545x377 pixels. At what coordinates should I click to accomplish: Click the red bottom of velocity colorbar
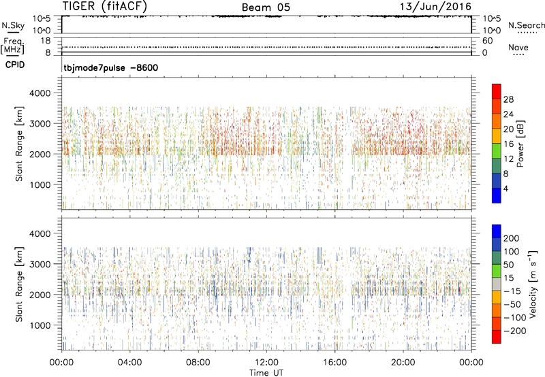497,337
